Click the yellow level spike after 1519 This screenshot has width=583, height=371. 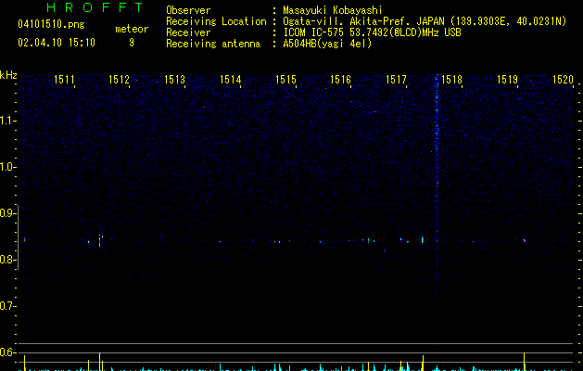[x=525, y=362]
